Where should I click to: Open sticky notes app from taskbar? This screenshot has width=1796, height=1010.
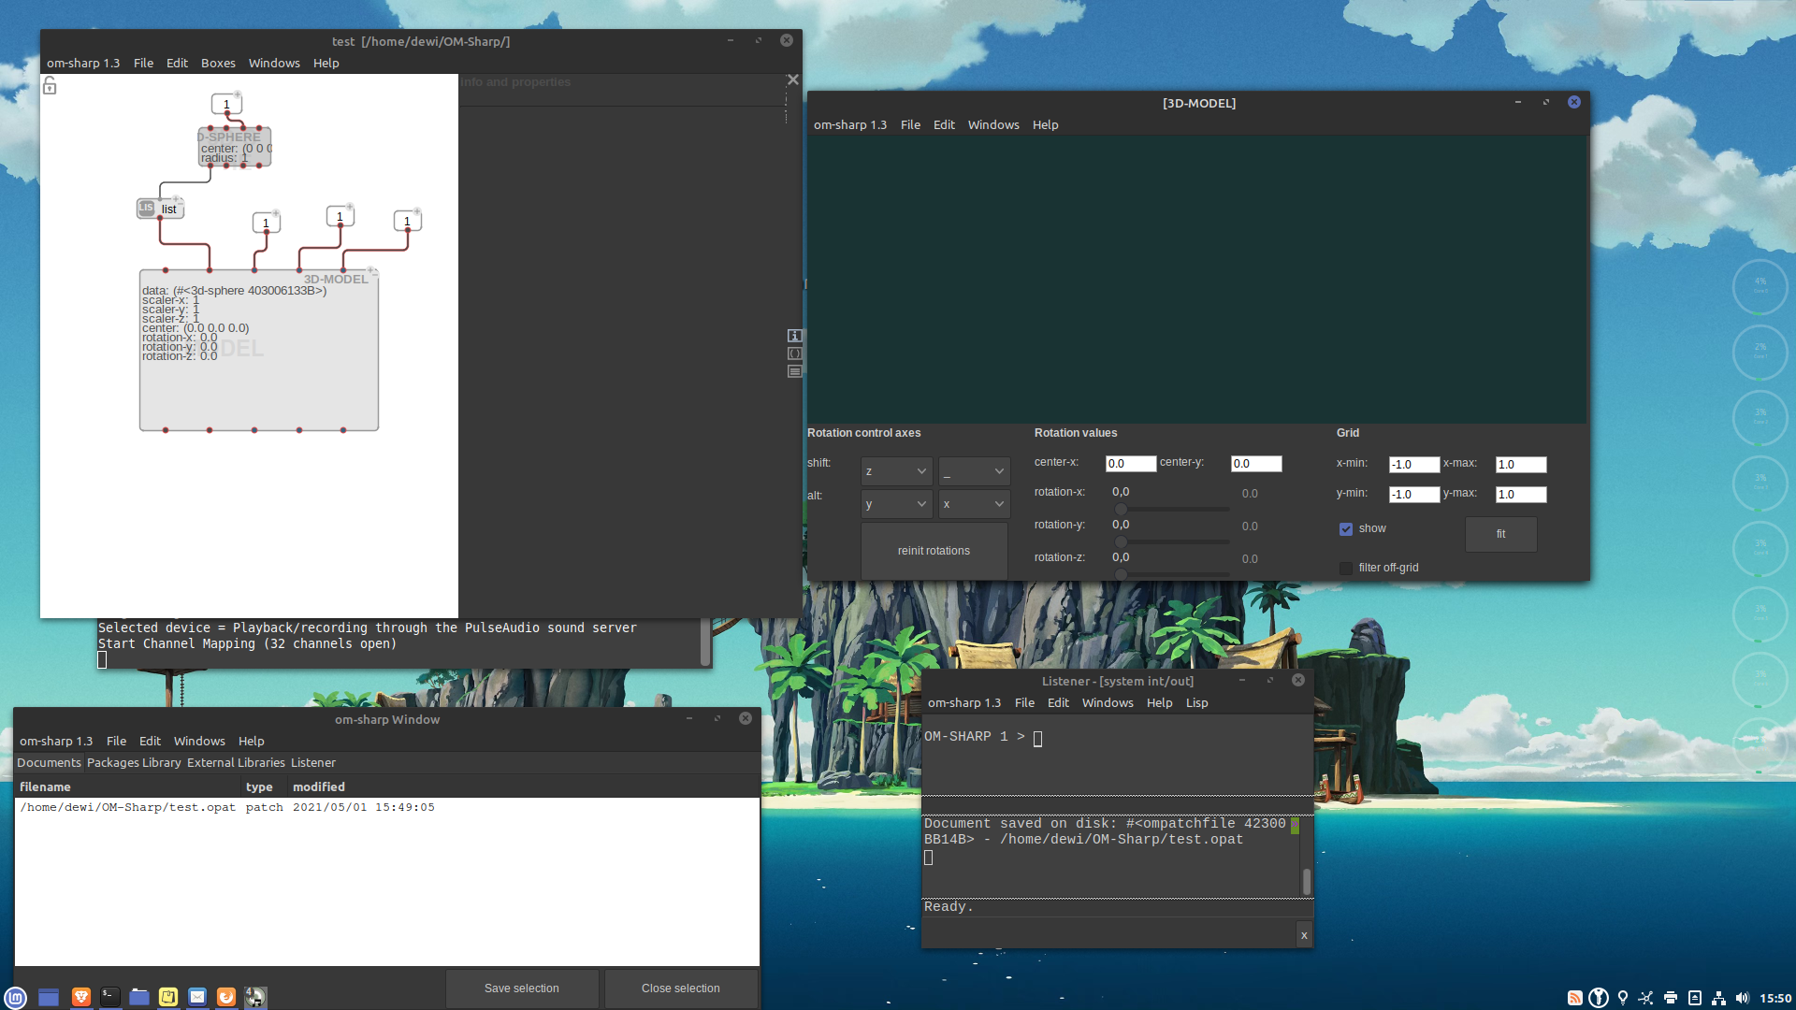(168, 997)
